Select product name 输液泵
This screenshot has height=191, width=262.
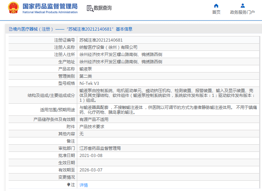[85, 69]
